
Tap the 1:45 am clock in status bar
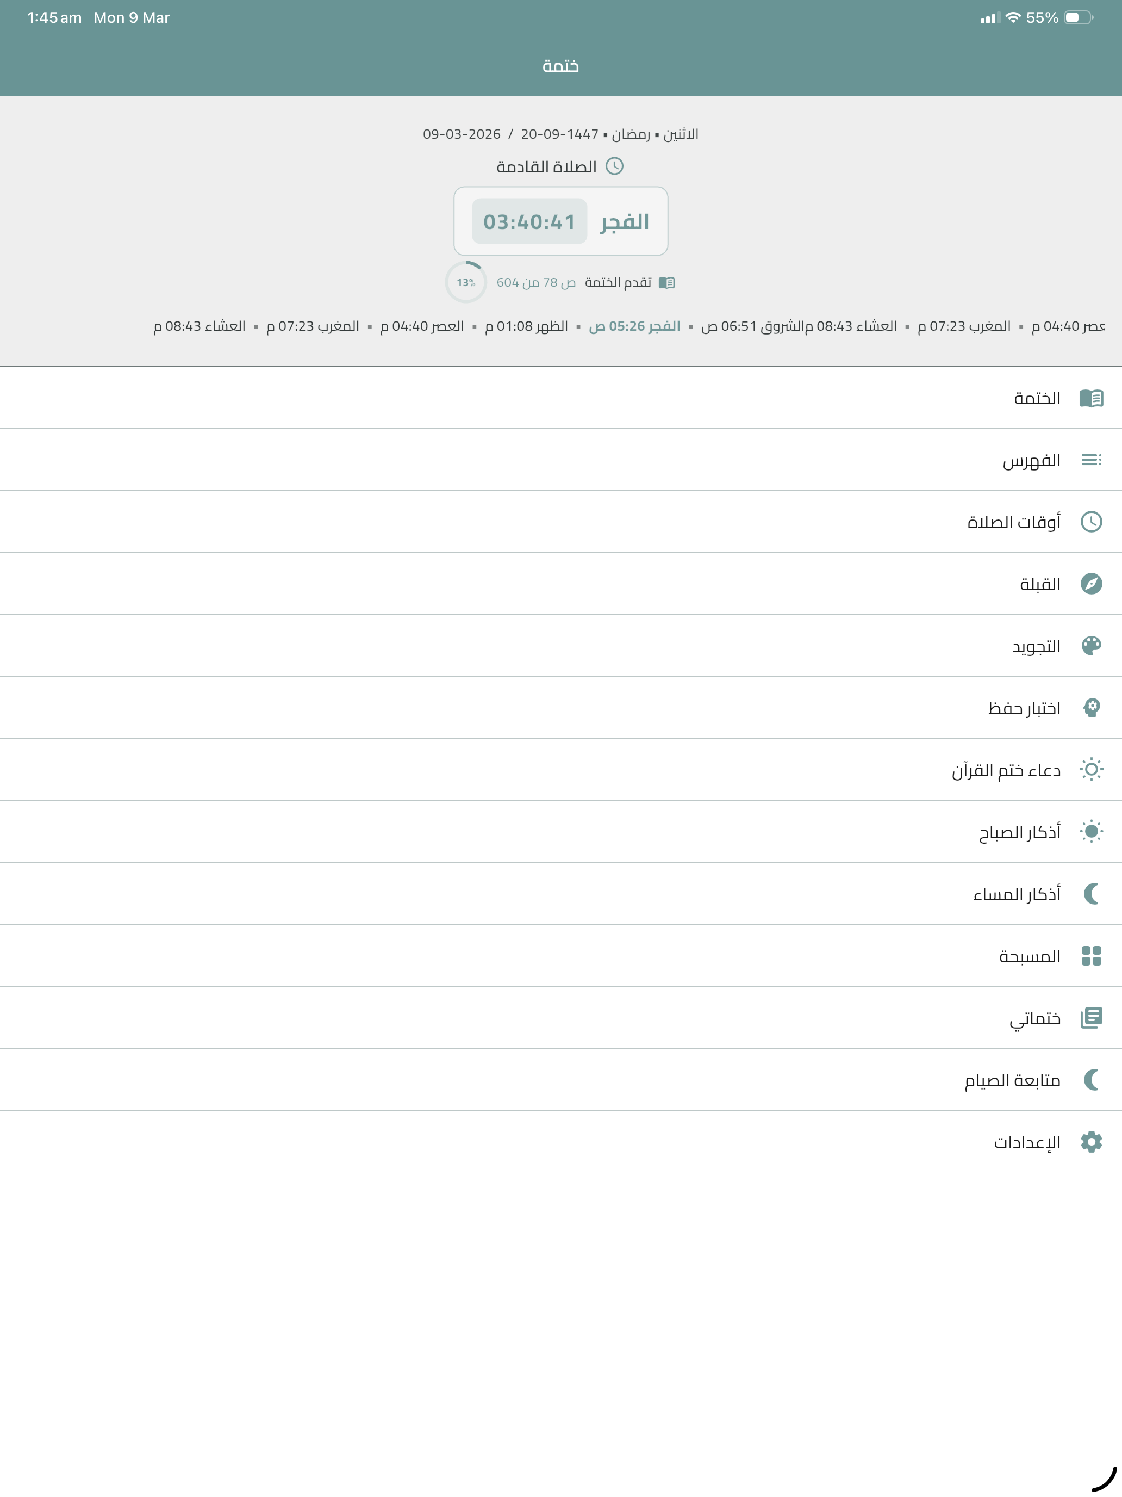click(x=54, y=17)
